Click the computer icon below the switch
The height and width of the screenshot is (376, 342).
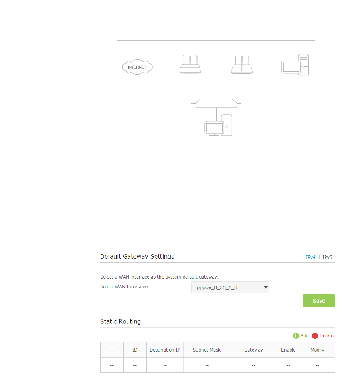(x=218, y=126)
